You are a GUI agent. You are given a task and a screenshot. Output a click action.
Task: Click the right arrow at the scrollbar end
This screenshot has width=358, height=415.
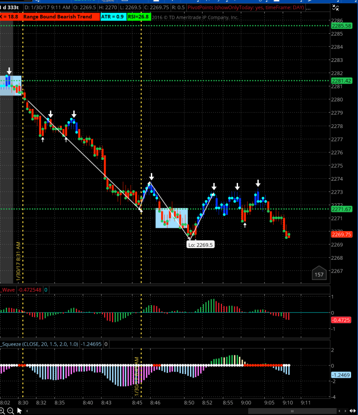pyautogui.click(x=346, y=411)
